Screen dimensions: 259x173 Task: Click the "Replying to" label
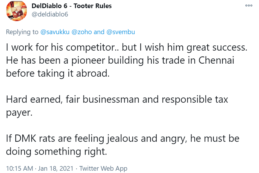pyautogui.click(x=22, y=32)
